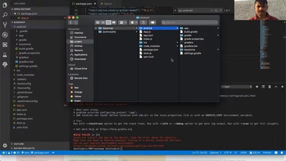Show errors and warnings from the status bar
The image size is (286, 161).
tap(11, 153)
